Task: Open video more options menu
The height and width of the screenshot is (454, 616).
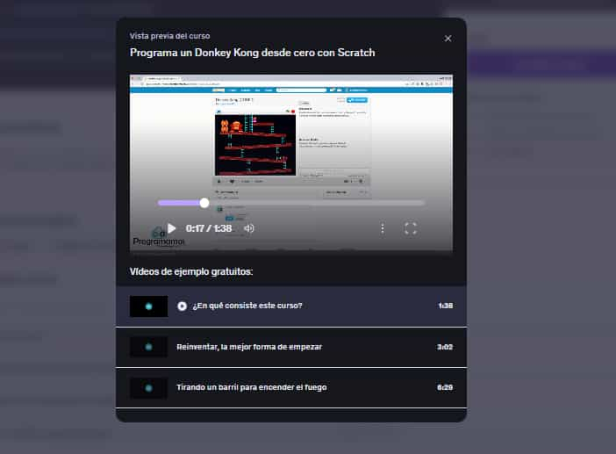Action: point(383,228)
